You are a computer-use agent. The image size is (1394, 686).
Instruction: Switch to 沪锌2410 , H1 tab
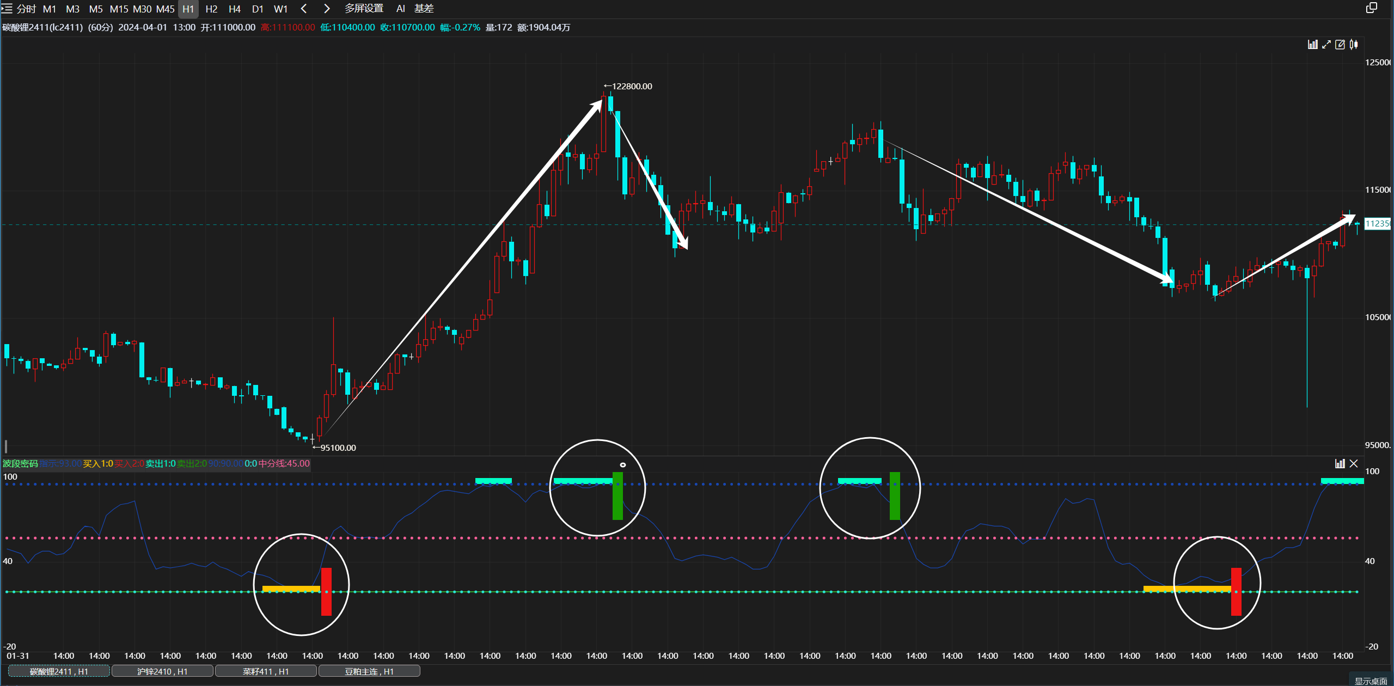162,671
